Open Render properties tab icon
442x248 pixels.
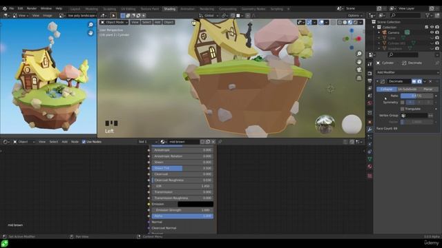point(369,74)
